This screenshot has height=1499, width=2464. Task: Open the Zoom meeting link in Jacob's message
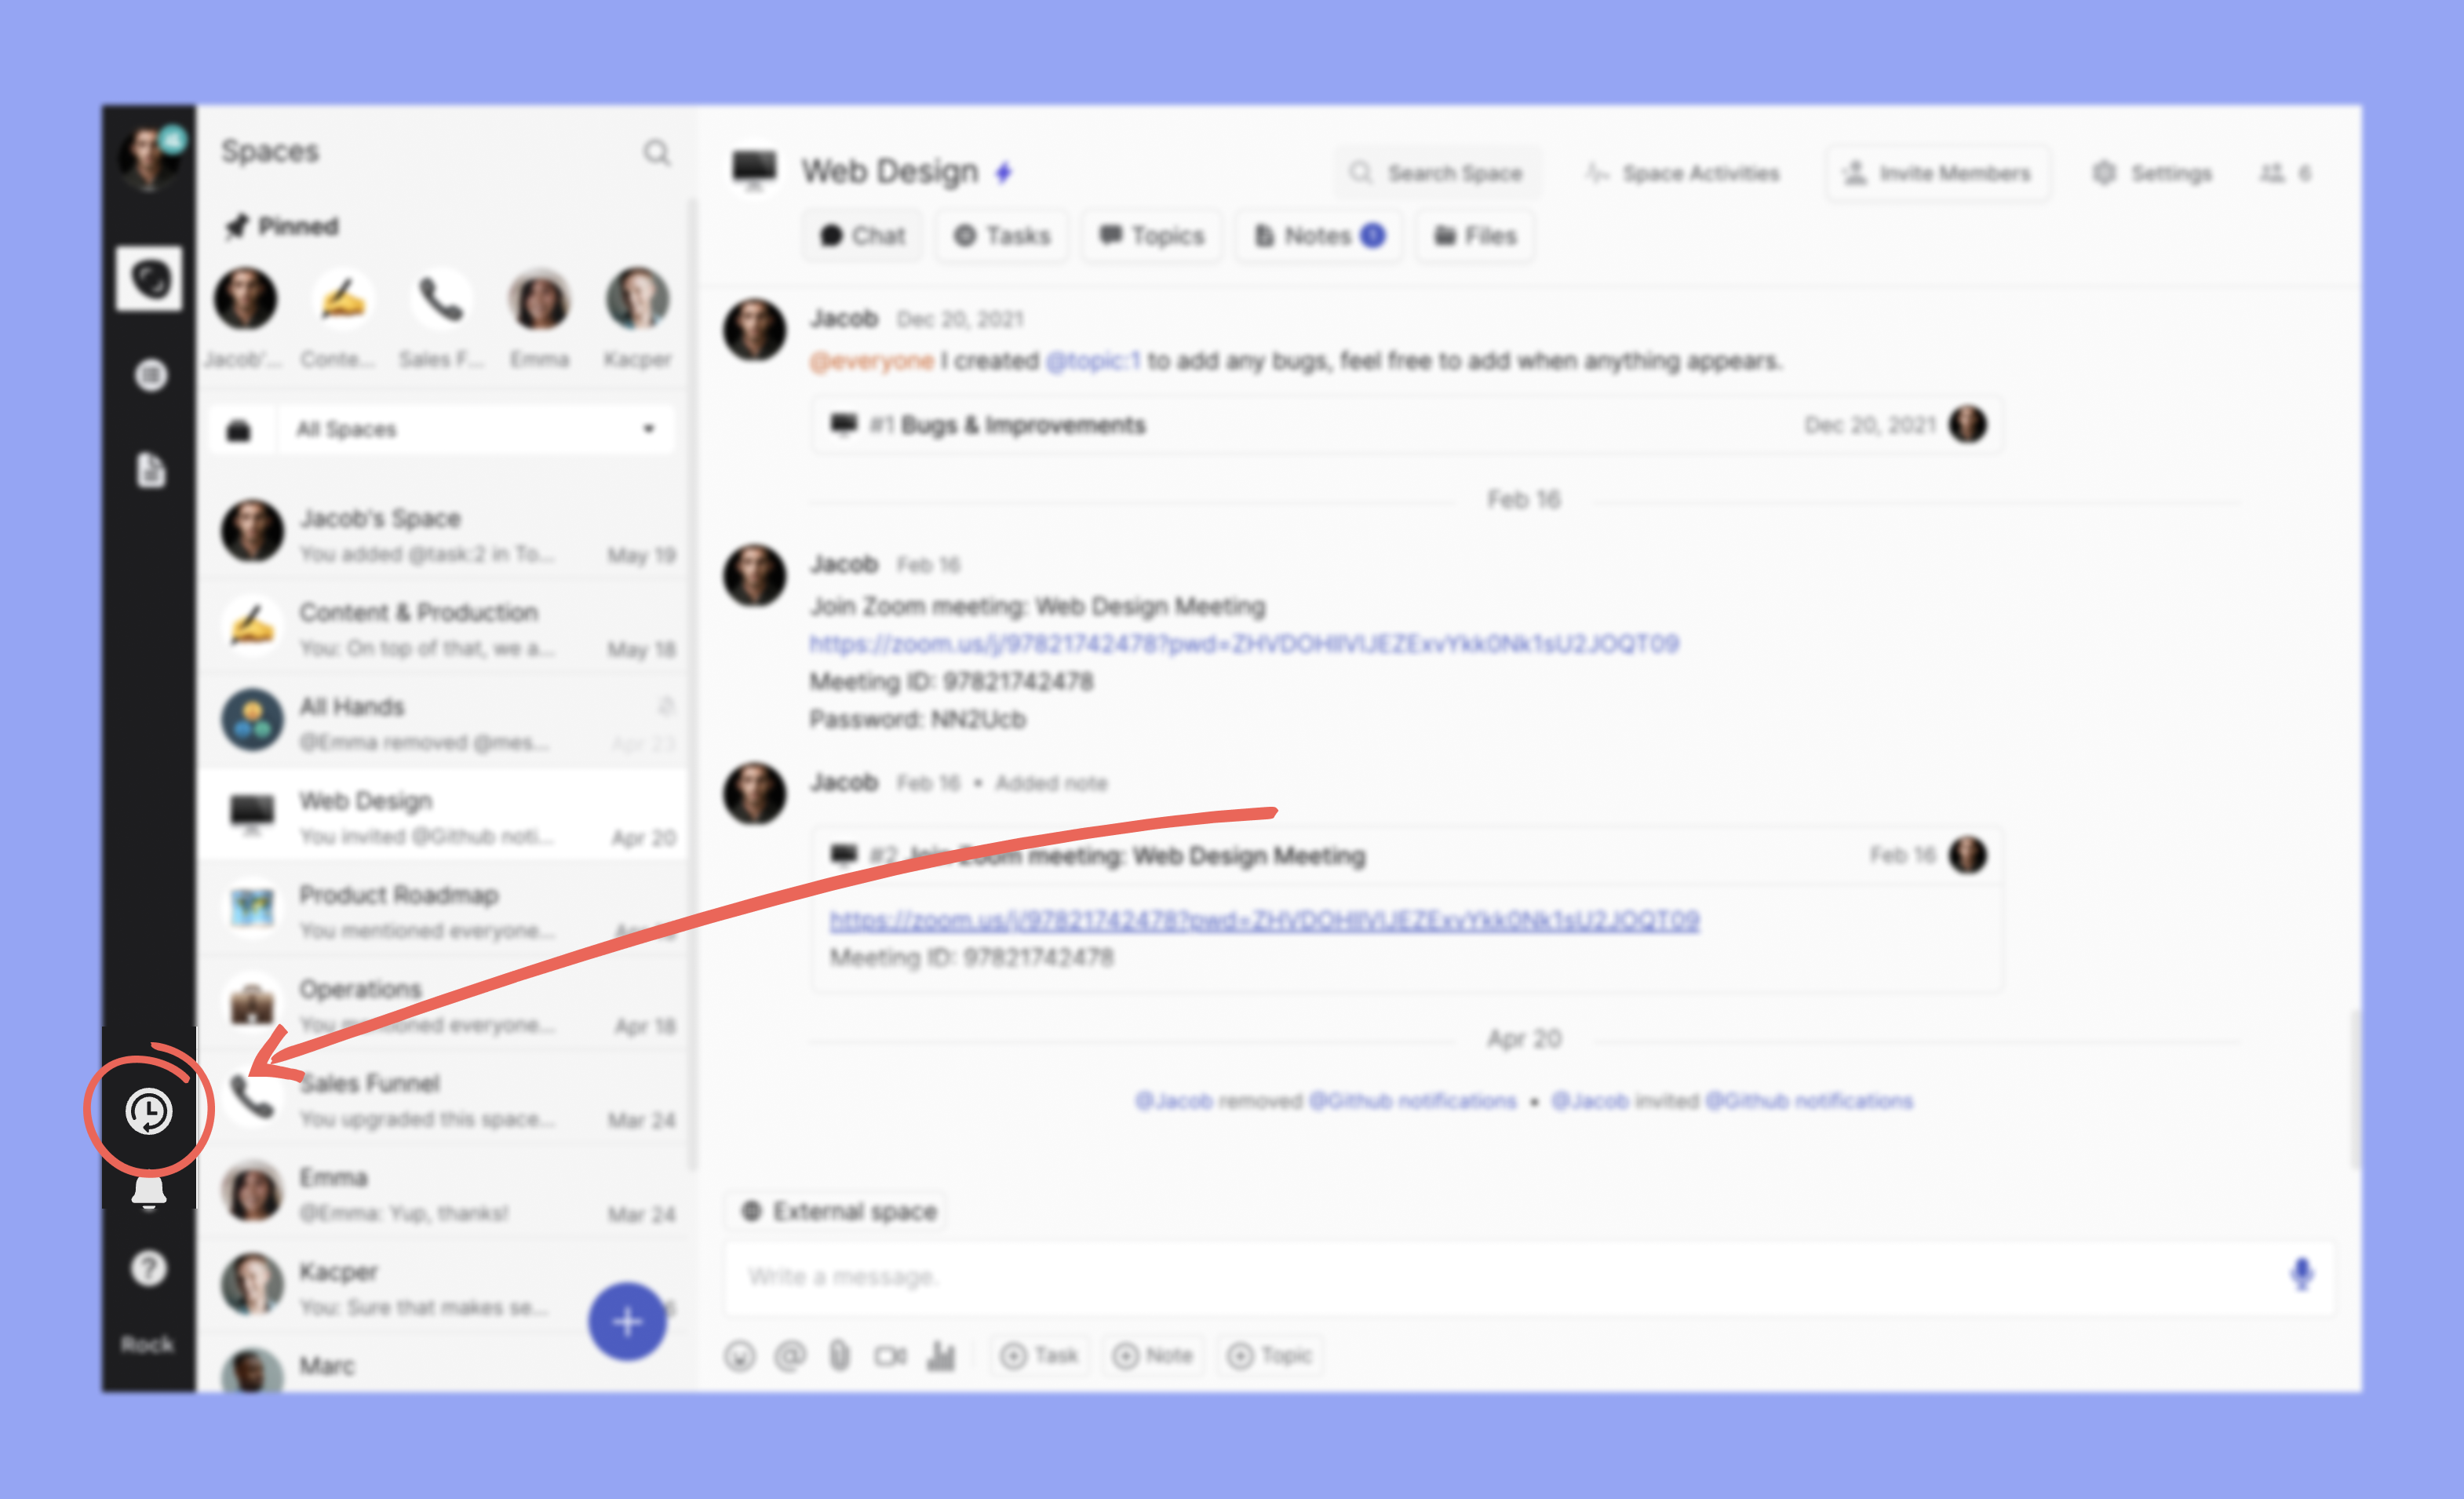coord(1243,643)
